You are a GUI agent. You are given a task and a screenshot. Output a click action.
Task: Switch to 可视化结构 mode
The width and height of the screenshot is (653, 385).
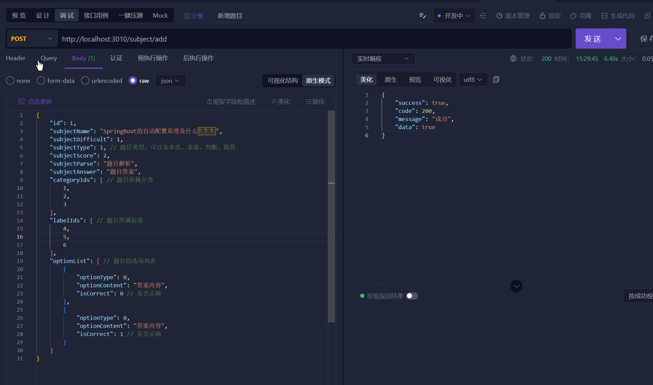tap(283, 80)
